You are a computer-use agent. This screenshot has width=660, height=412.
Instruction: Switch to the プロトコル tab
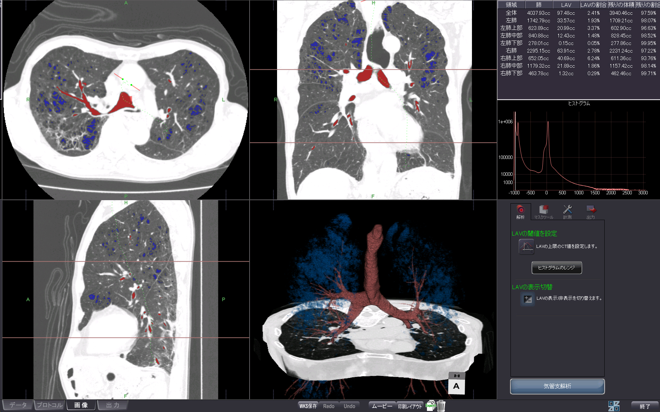pyautogui.click(x=49, y=405)
